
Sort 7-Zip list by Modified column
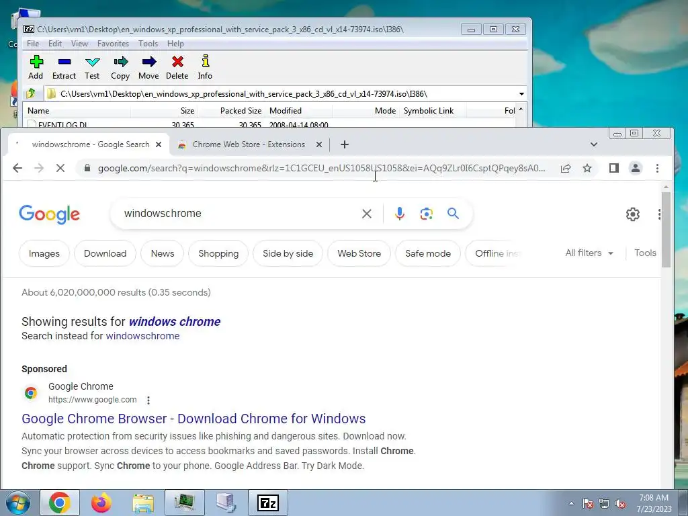click(x=299, y=111)
